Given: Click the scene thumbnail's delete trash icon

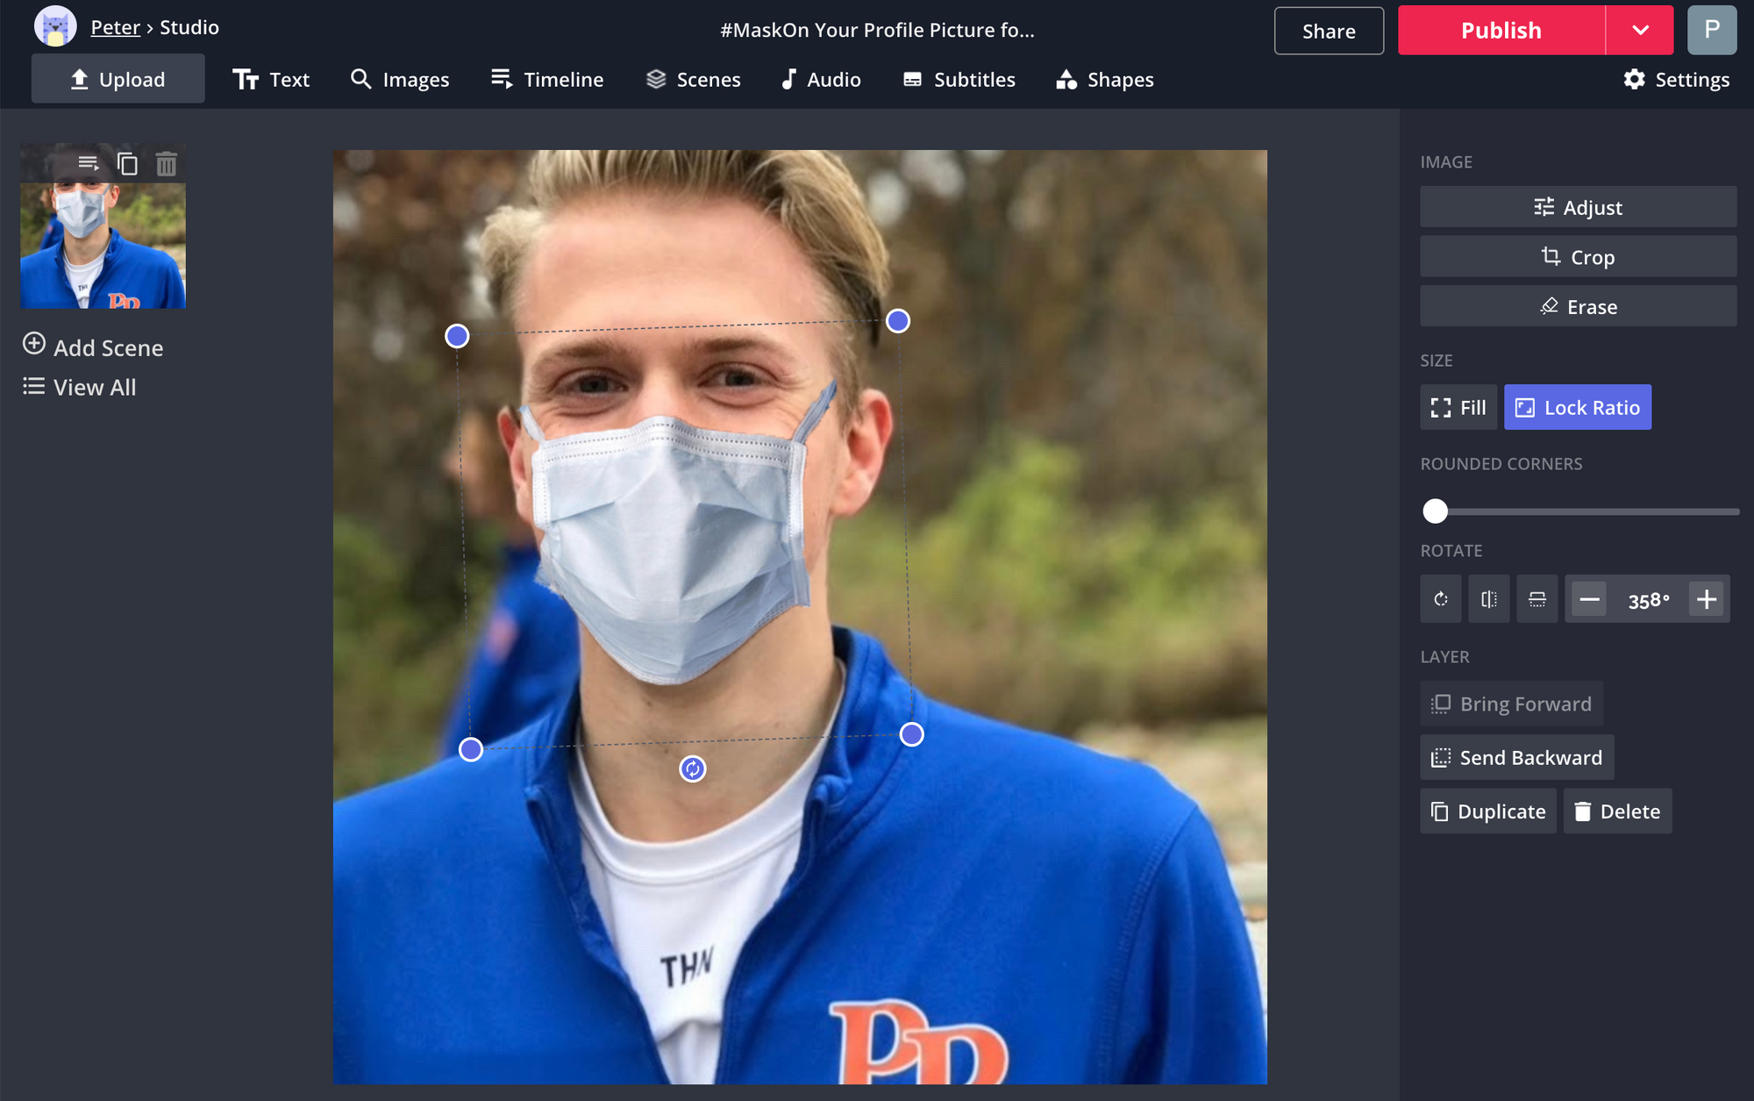Looking at the screenshot, I should point(166,164).
